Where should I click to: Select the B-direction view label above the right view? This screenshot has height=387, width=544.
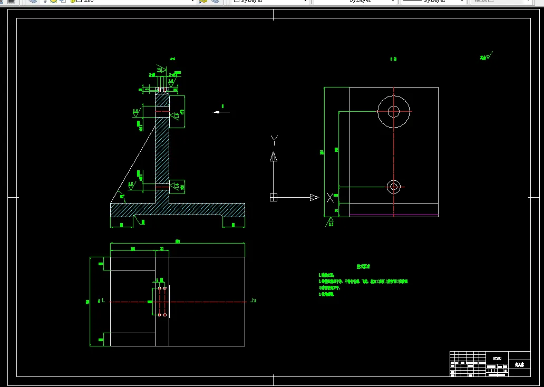(393, 59)
